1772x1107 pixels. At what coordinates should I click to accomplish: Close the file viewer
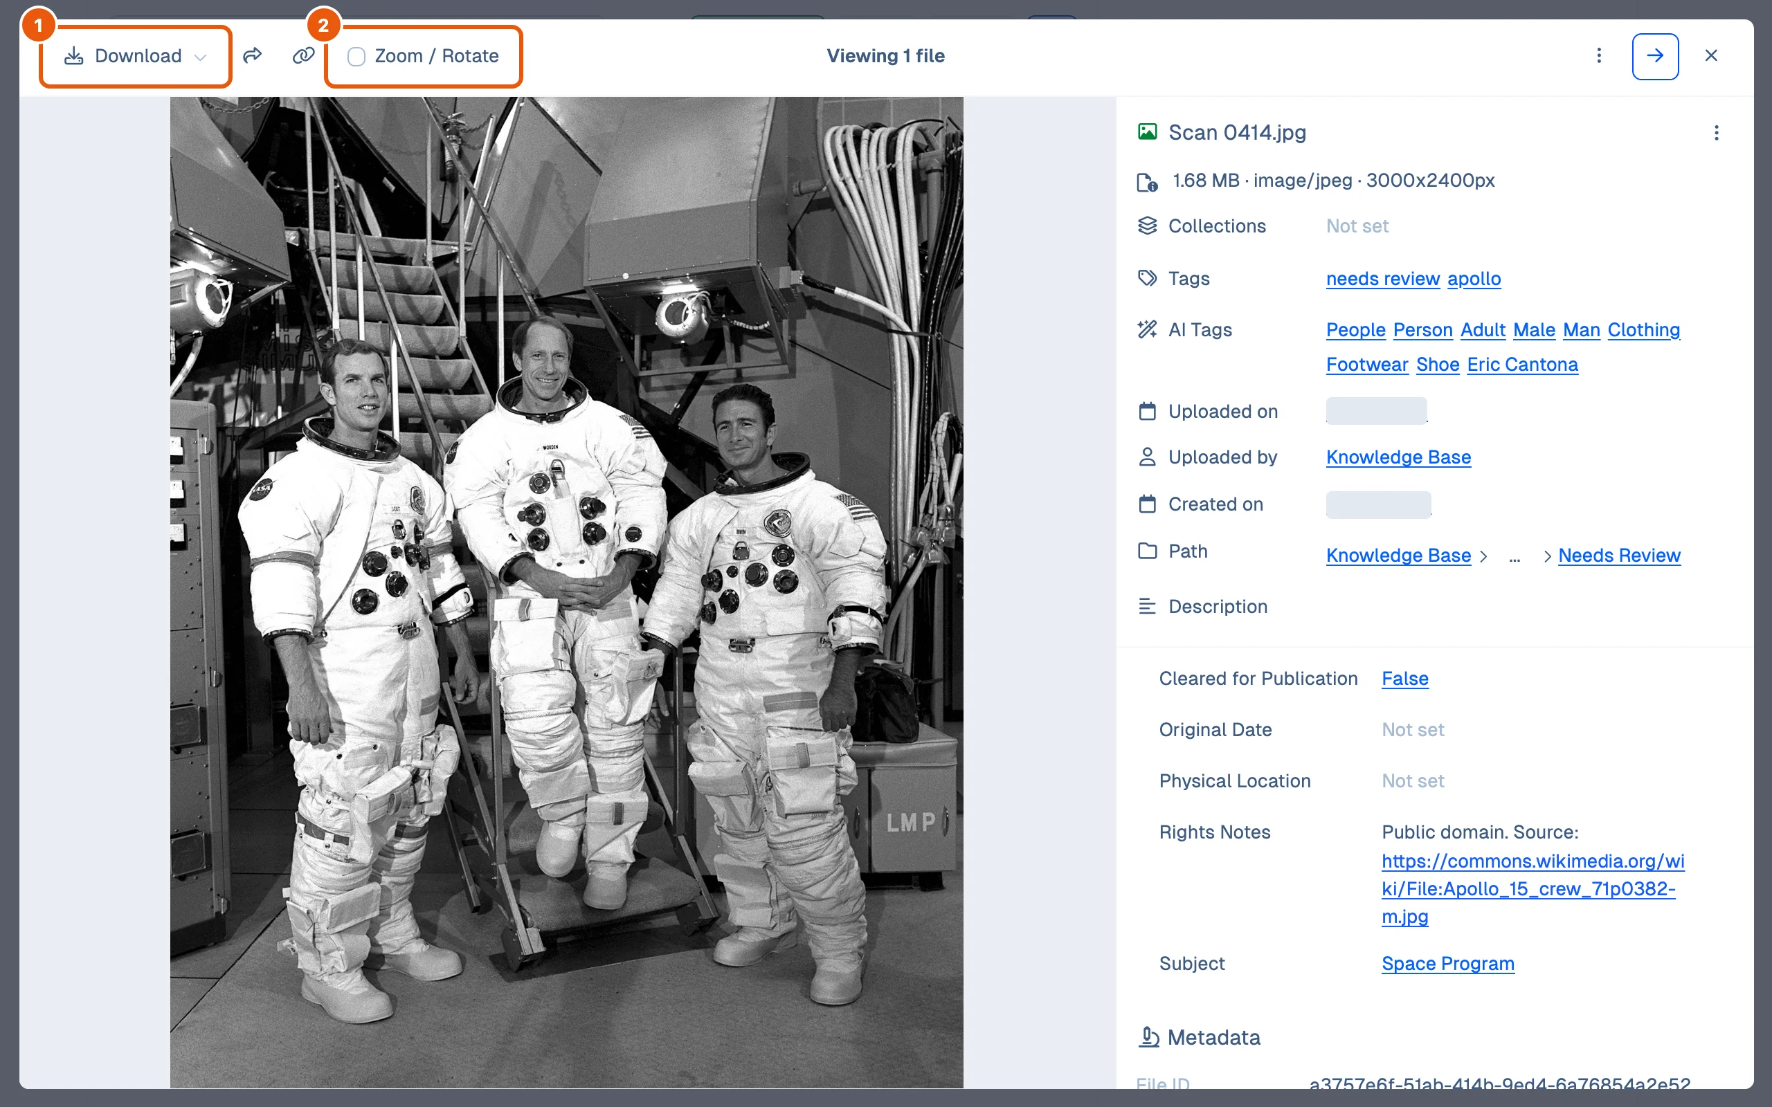coord(1711,55)
